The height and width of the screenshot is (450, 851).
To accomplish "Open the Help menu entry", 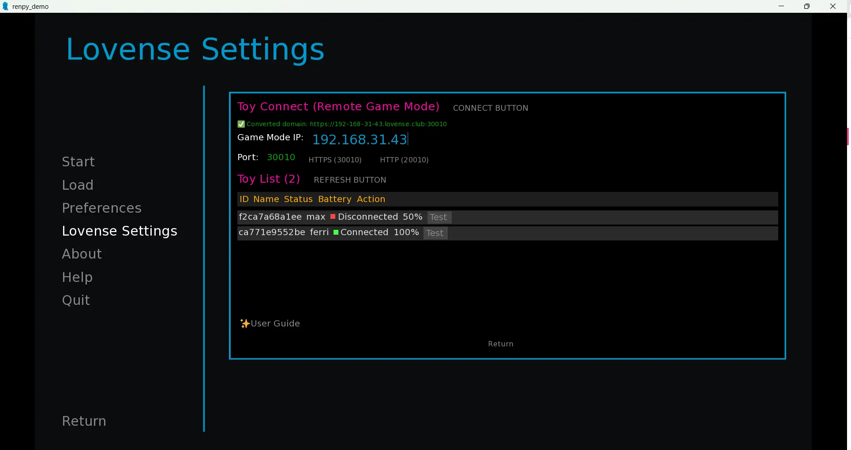I will pyautogui.click(x=77, y=277).
